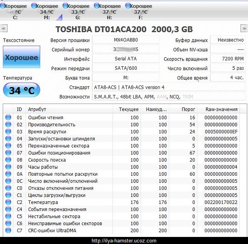Click the 7200 RPM rotation field

228,59
